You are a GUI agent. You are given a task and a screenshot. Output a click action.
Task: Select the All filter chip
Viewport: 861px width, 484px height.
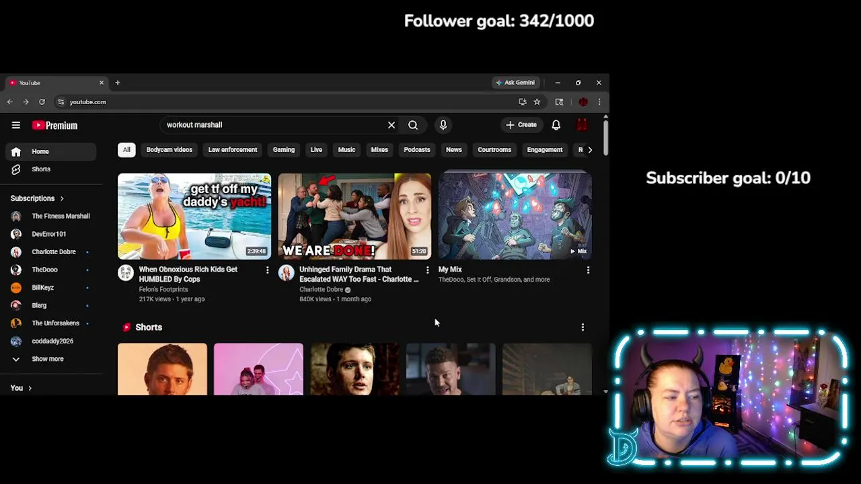click(126, 150)
